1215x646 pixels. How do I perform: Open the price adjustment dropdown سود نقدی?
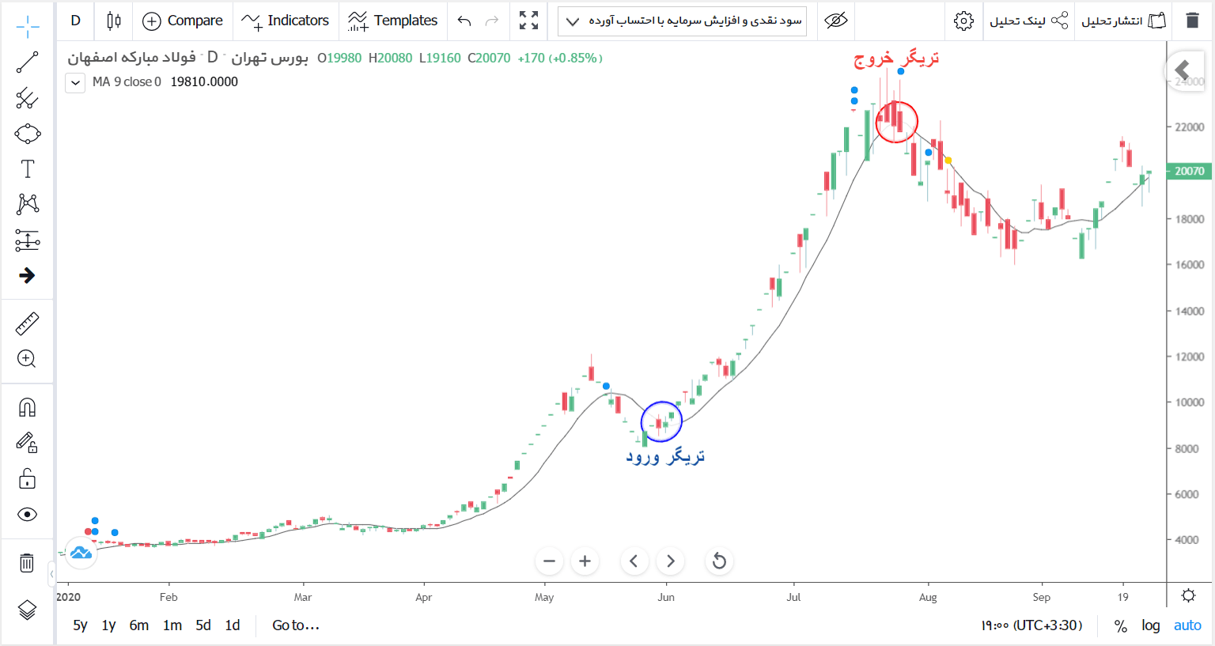[x=682, y=21]
